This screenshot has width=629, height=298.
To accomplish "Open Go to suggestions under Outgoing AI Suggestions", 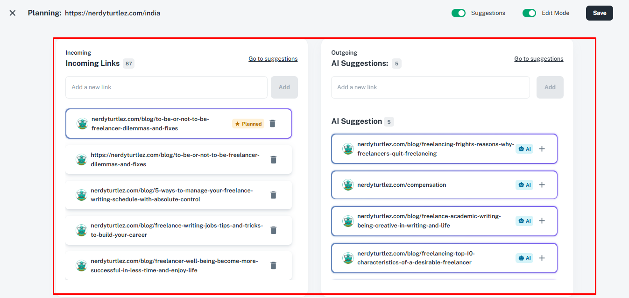I will pos(539,59).
